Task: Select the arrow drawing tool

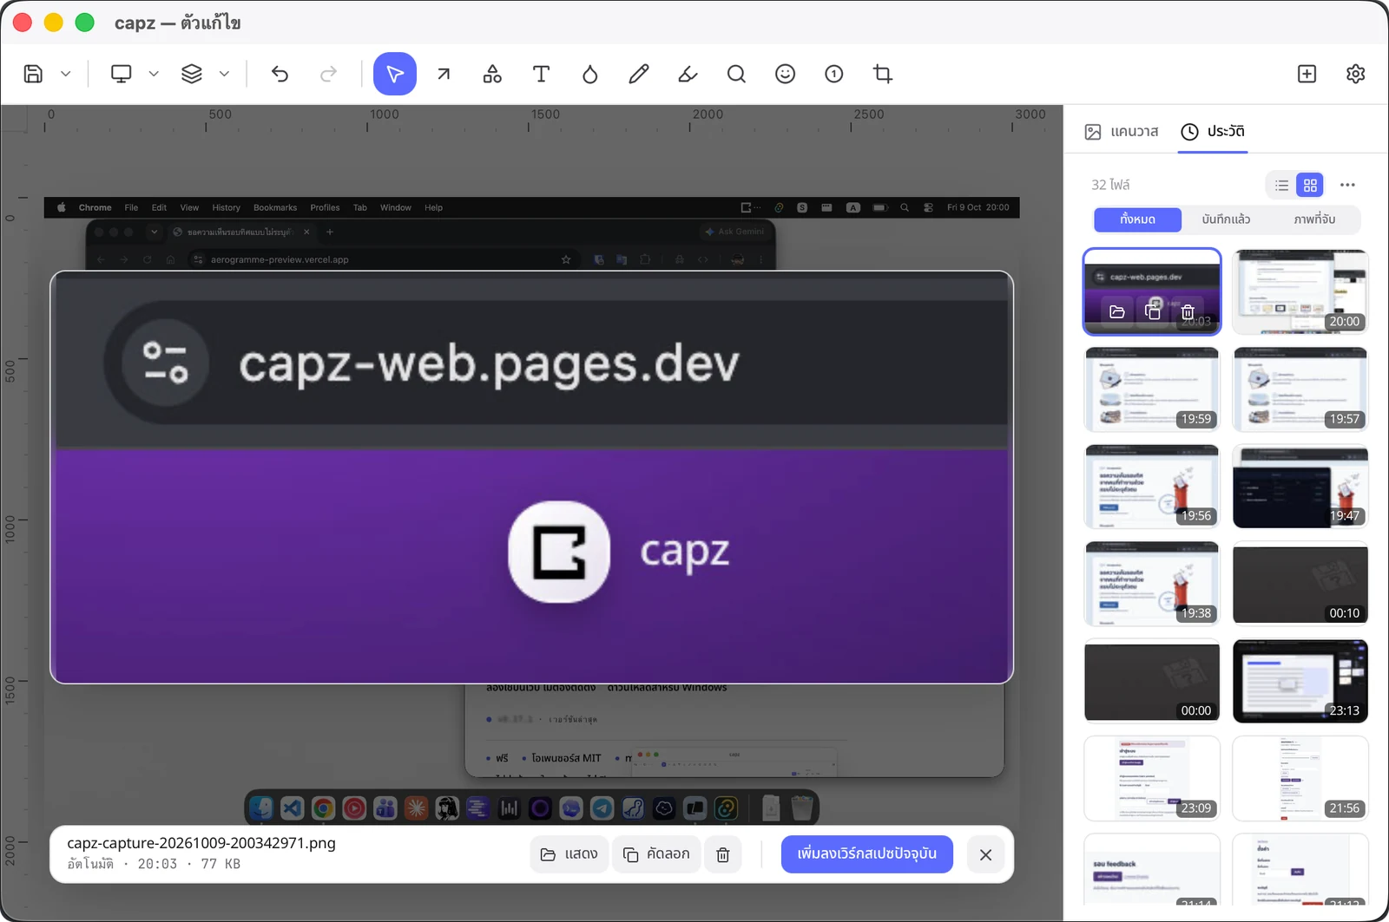Action: (444, 74)
